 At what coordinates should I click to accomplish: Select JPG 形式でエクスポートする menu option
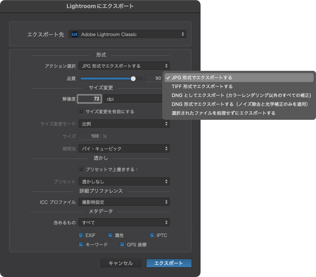click(239, 77)
